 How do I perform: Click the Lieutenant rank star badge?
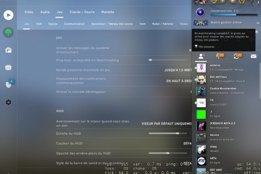(x=200, y=12)
